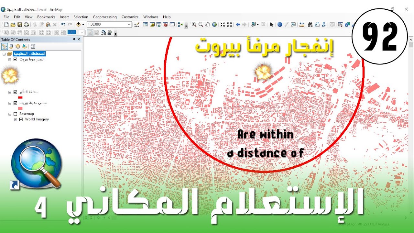Open the map scale 1:30,000 dropdown

click(x=129, y=25)
